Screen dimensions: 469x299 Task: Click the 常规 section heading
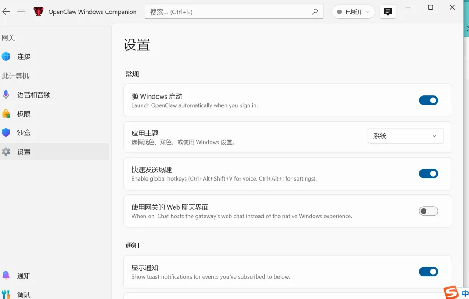point(132,74)
